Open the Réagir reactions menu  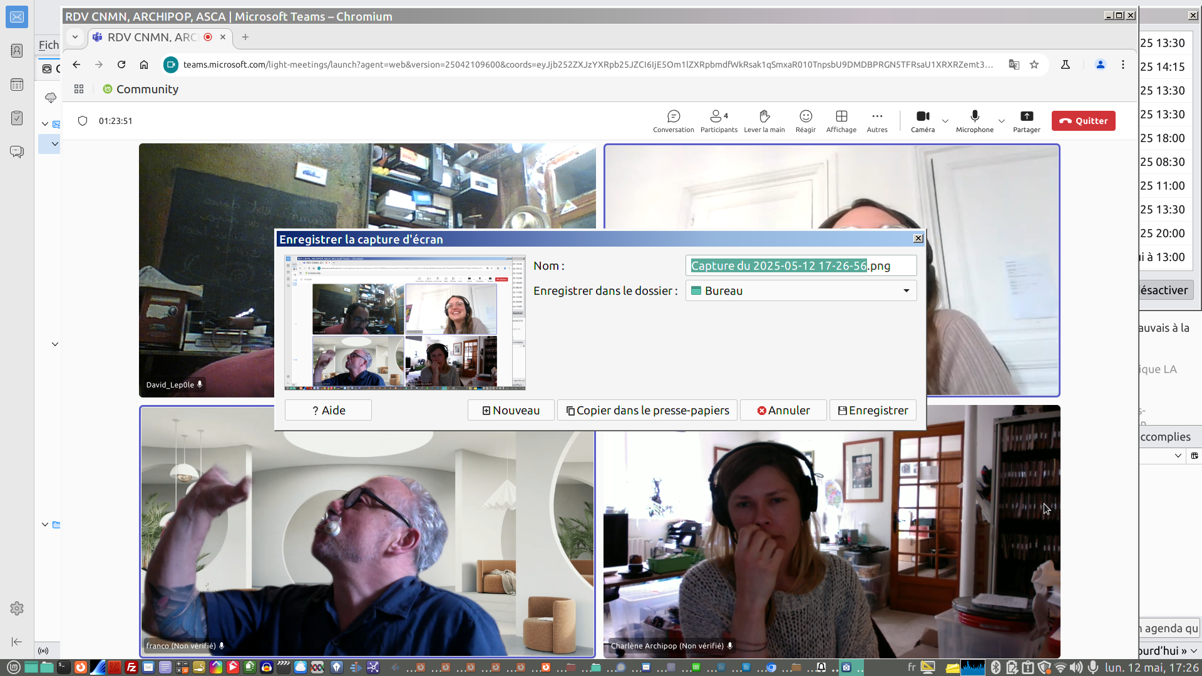(x=805, y=121)
